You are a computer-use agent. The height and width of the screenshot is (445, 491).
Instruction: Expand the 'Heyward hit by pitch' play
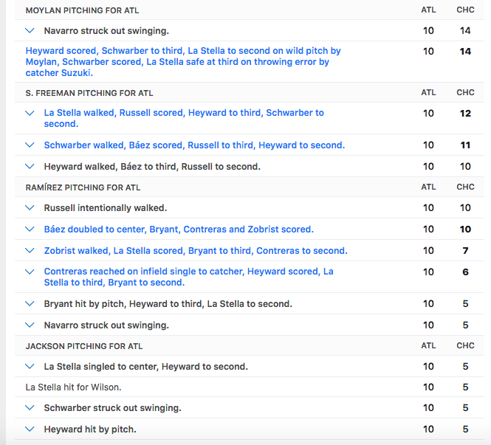[x=30, y=430]
